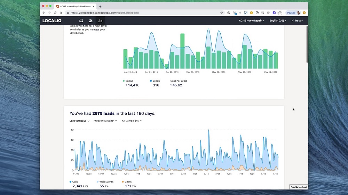
Task: Click the snowflake extension icon
Action: [240, 13]
